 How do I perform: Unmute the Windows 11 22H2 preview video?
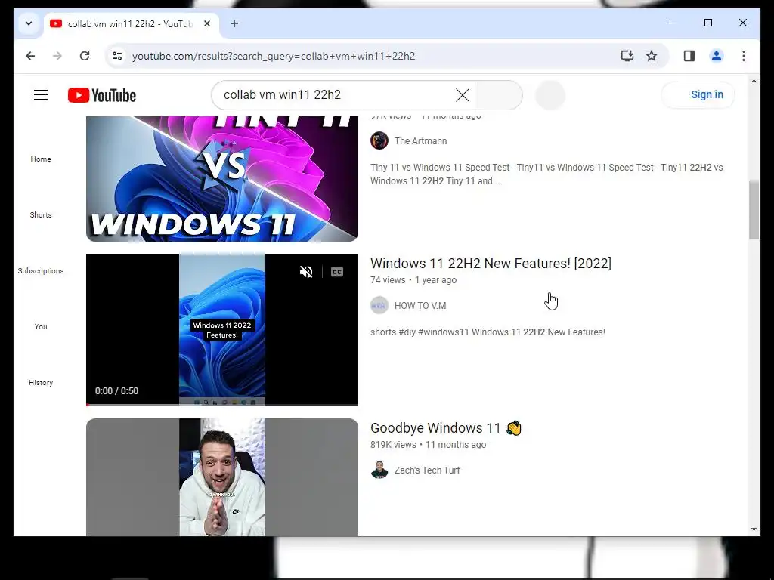(x=306, y=272)
